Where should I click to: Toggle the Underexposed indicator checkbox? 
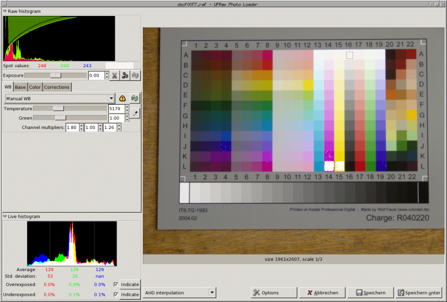(x=115, y=294)
